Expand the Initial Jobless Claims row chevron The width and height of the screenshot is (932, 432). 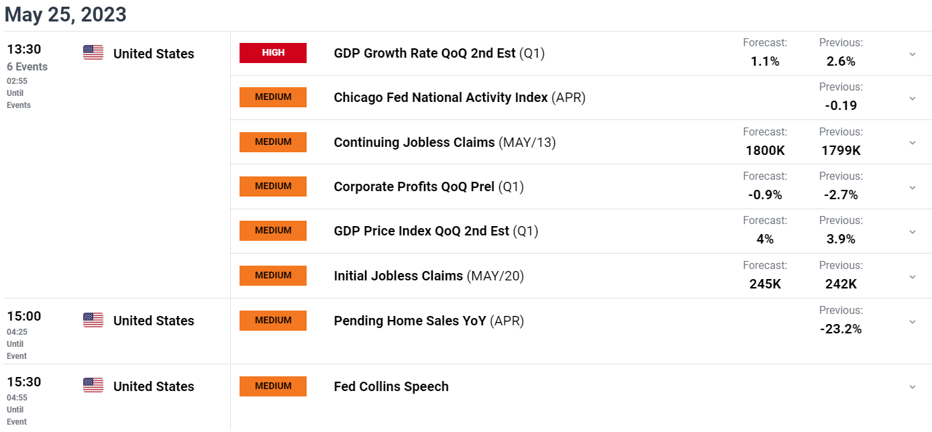pyautogui.click(x=913, y=276)
